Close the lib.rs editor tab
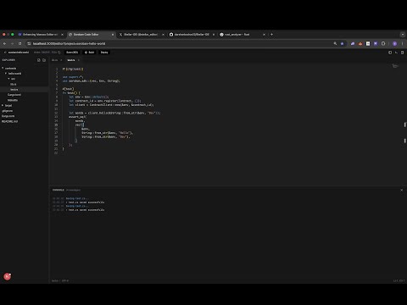The height and width of the screenshot is (305, 407). click(61, 60)
